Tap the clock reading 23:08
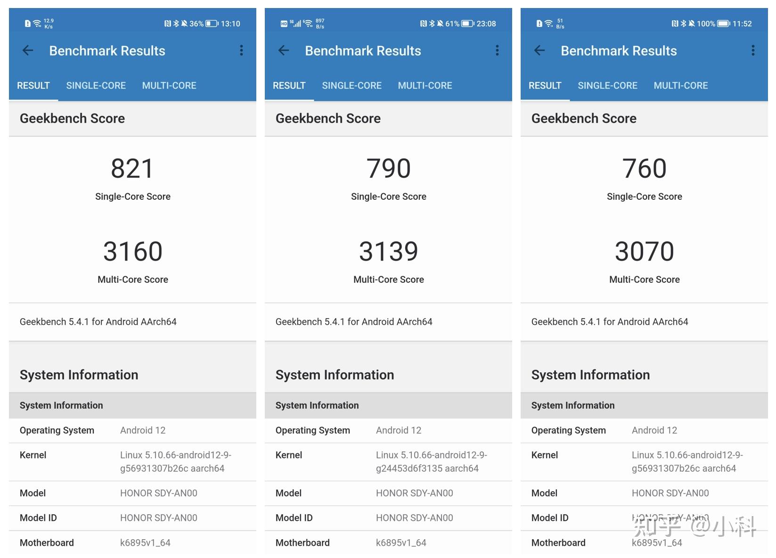 pyautogui.click(x=486, y=24)
